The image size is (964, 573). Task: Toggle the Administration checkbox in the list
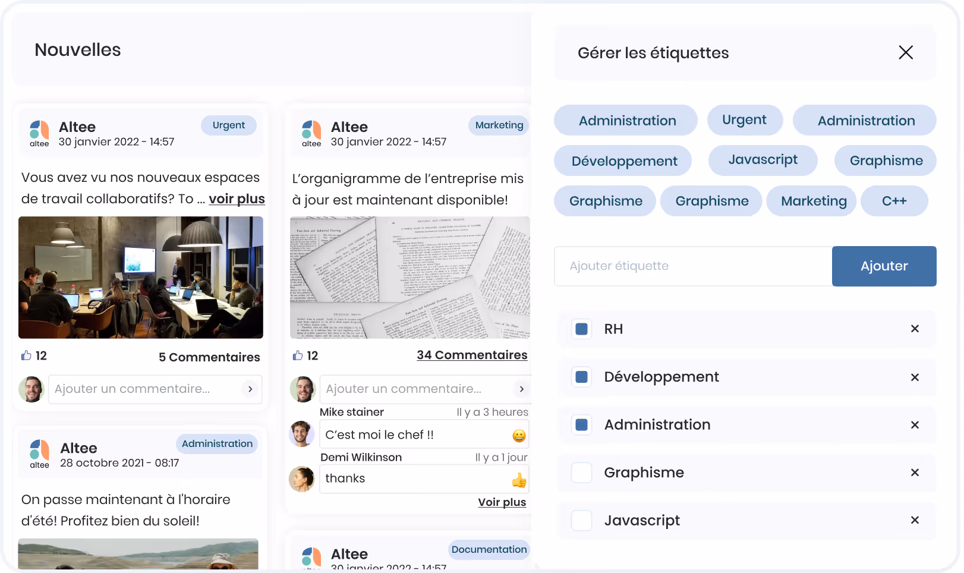click(582, 424)
